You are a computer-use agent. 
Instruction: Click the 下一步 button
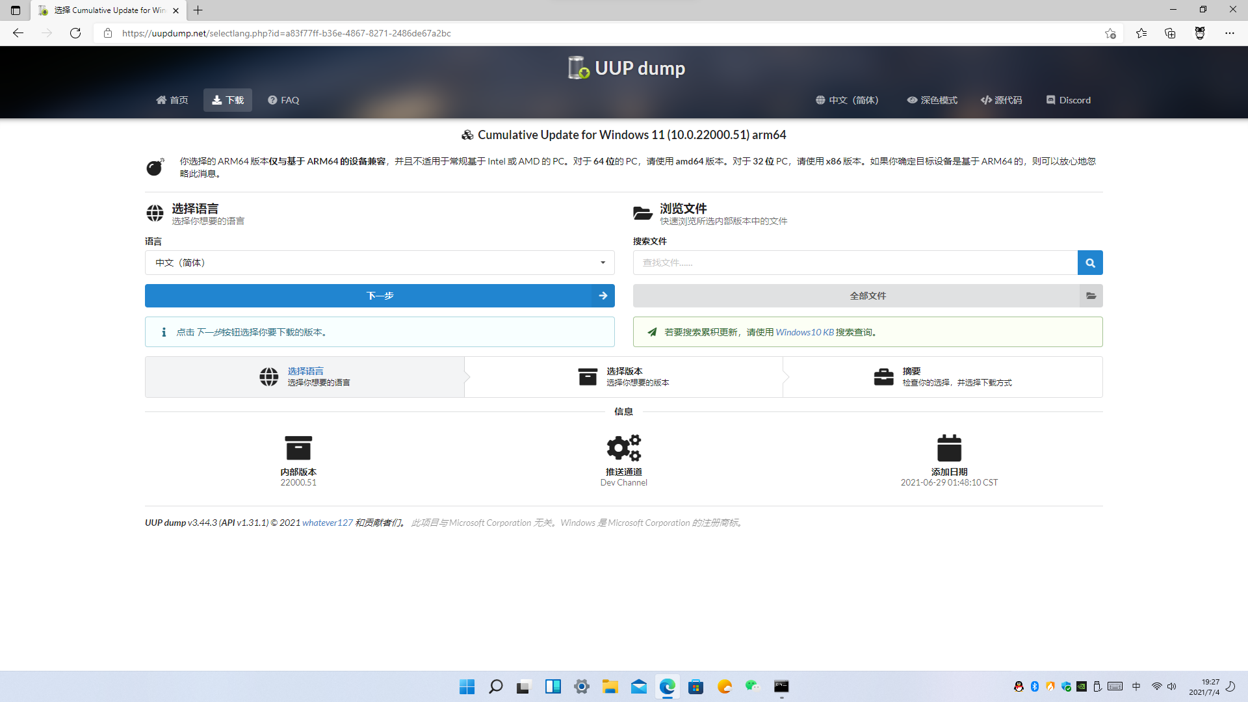[380, 296]
